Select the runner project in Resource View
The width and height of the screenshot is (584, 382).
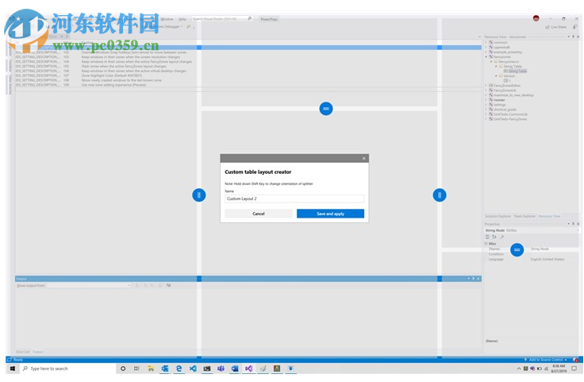[x=498, y=100]
